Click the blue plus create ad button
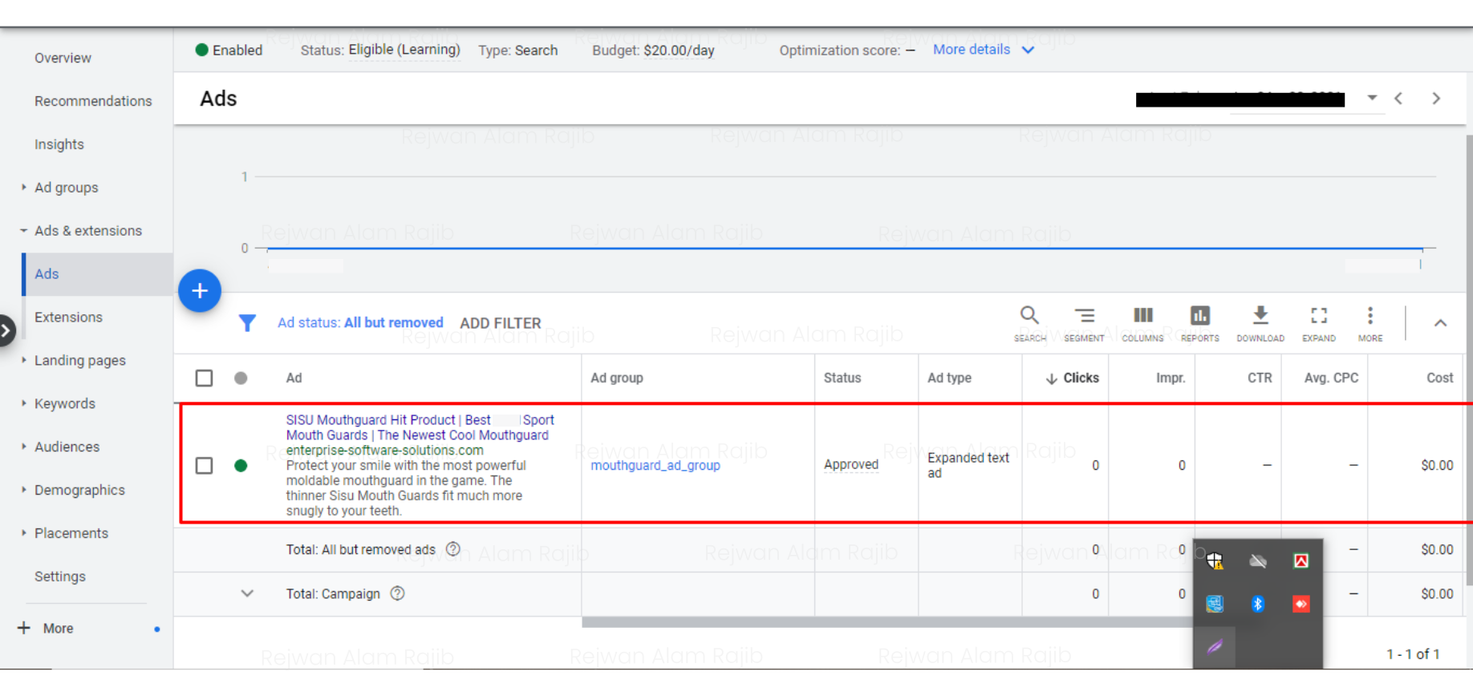The height and width of the screenshot is (696, 1473). tap(200, 290)
